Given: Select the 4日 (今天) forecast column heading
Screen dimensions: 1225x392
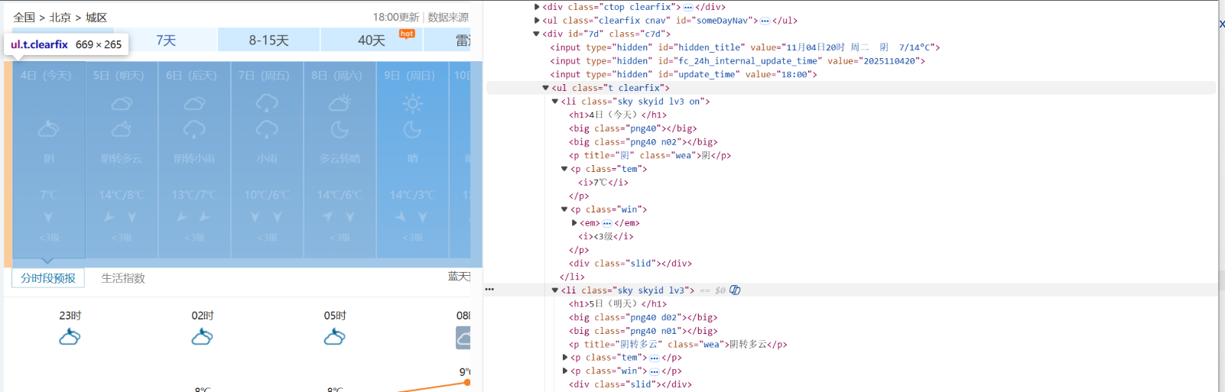Looking at the screenshot, I should click(46, 76).
